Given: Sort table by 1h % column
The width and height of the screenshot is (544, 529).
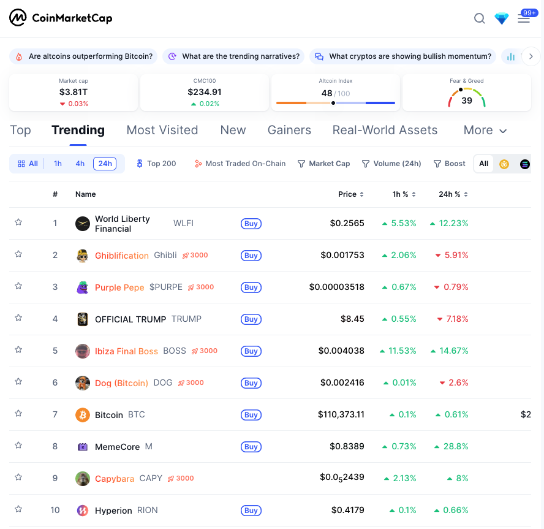Looking at the screenshot, I should [x=404, y=194].
